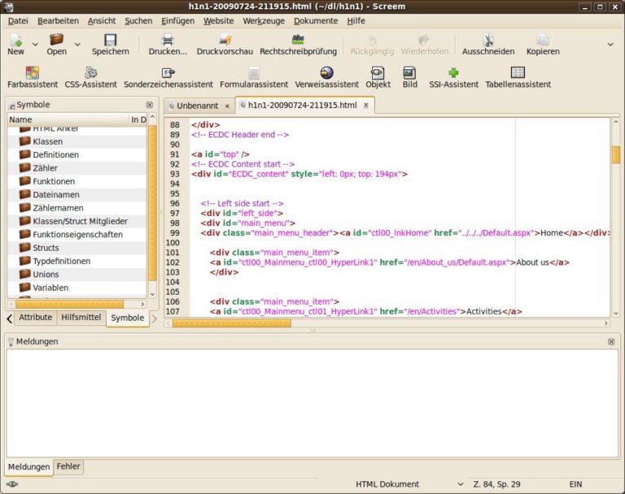Open the Verweisassistent link wizard
Image resolution: width=625 pixels, height=494 pixels.
coord(327,78)
